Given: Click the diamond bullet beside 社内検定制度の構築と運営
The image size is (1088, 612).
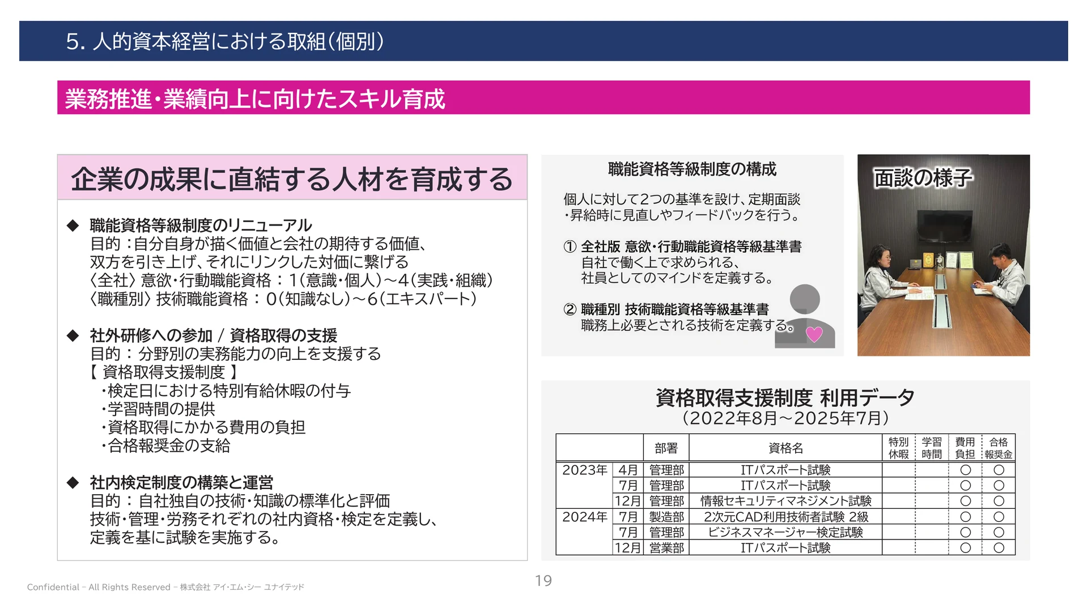Looking at the screenshot, I should [73, 483].
